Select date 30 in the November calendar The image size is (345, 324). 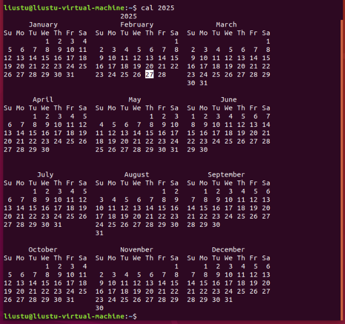pos(99,308)
